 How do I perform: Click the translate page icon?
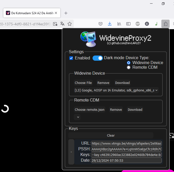tap(62, 24)
